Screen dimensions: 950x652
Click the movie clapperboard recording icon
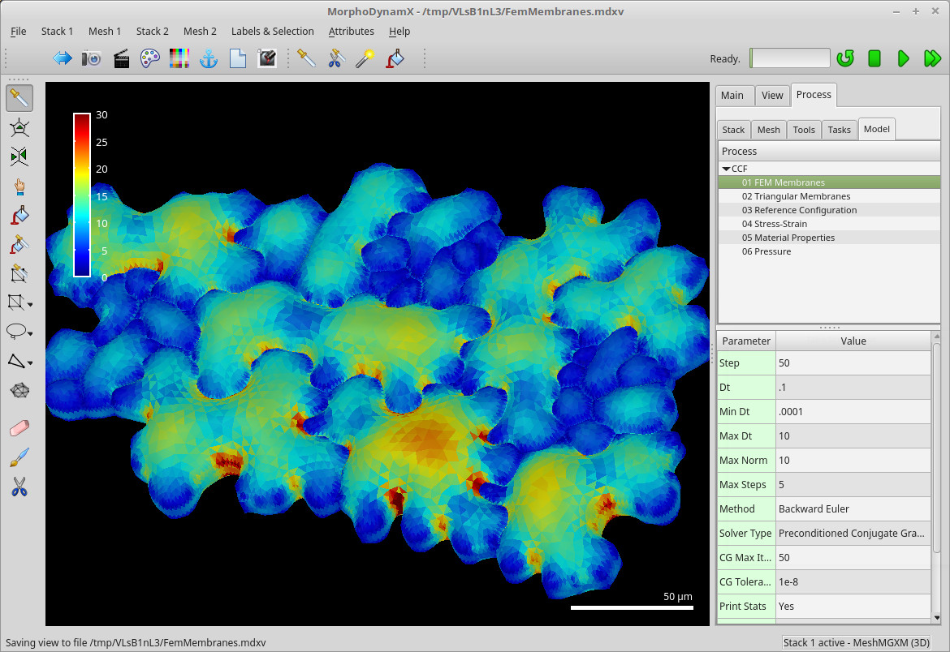[121, 58]
